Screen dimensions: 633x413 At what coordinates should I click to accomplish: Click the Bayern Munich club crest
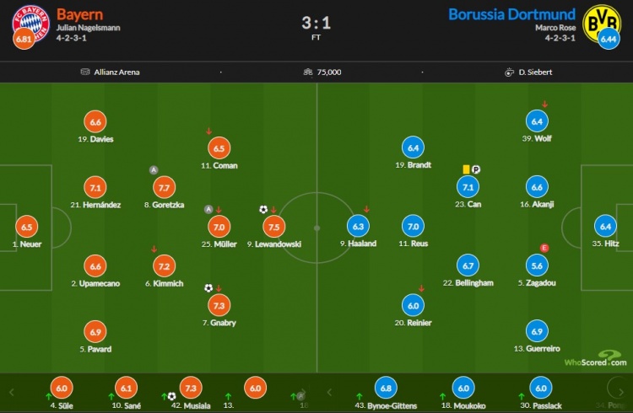31,23
